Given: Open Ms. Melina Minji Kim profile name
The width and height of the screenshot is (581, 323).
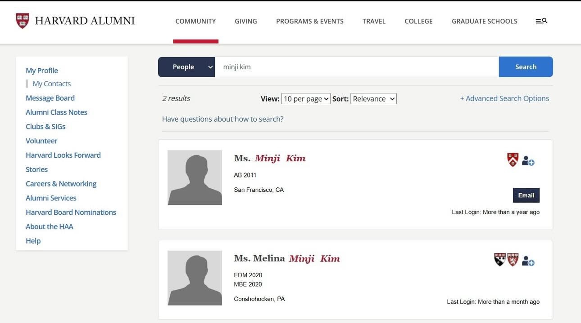Looking at the screenshot, I should pyautogui.click(x=287, y=258).
